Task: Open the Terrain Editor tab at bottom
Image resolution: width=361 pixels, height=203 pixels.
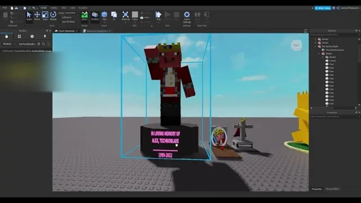Action: tap(333, 189)
